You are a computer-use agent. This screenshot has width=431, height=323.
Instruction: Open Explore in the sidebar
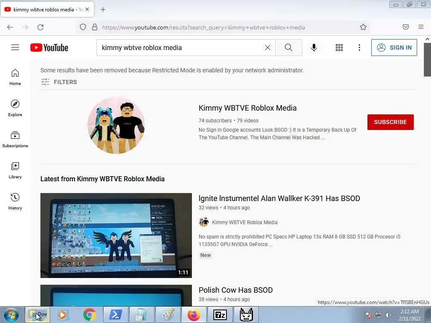pos(15,108)
